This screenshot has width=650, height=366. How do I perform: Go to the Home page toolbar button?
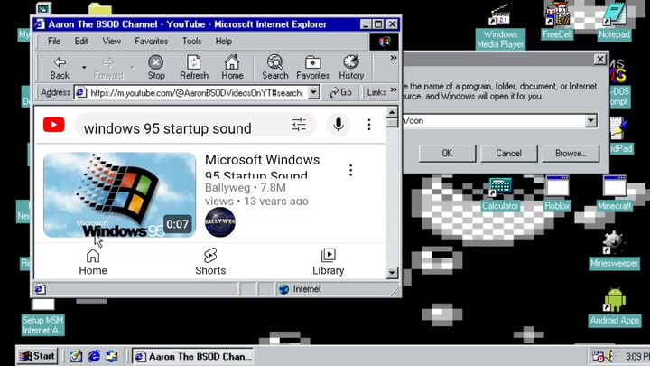pyautogui.click(x=232, y=68)
